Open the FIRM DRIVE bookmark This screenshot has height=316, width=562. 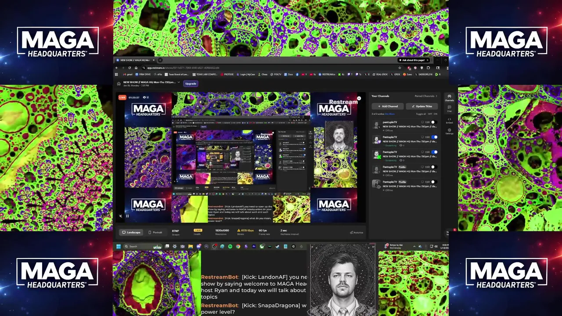(x=143, y=74)
